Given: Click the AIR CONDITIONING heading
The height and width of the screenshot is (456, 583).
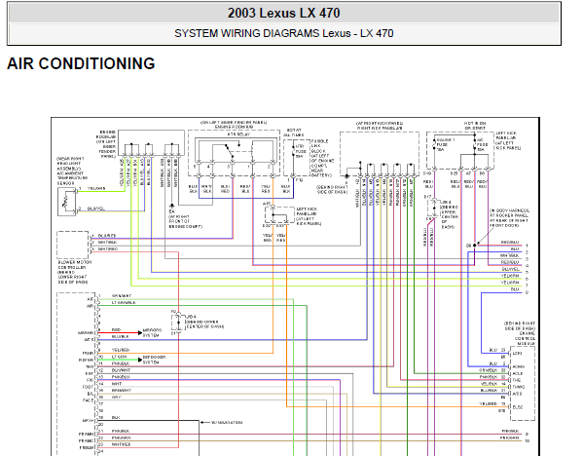Looking at the screenshot, I should [81, 63].
